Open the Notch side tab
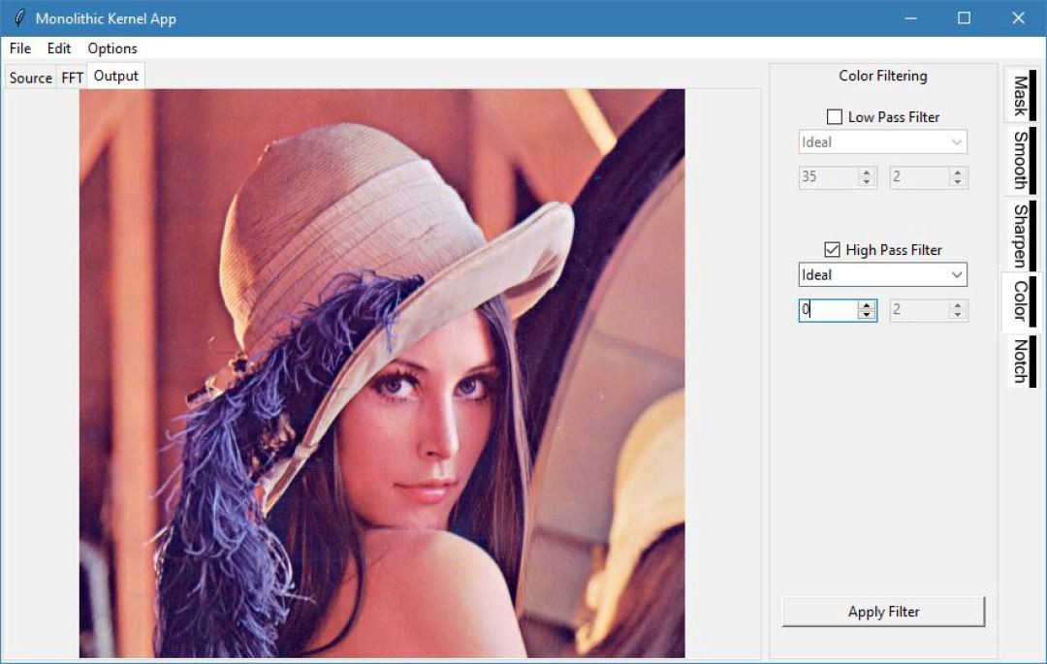This screenshot has height=664, width=1047. 1020,361
